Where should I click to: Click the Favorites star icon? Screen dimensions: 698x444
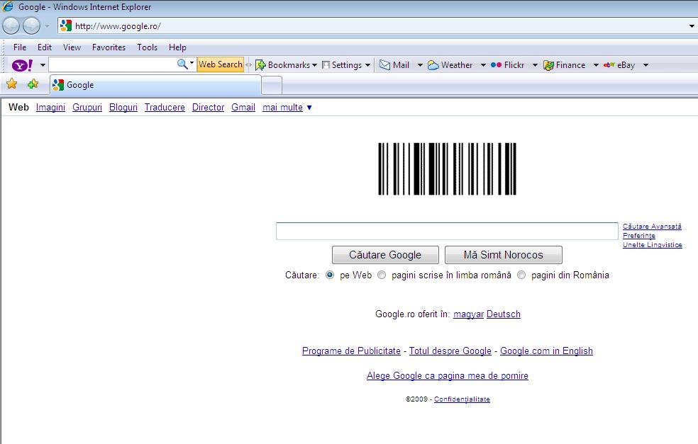(12, 84)
